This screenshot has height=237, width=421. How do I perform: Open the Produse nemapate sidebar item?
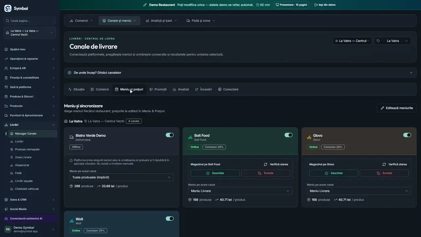(x=32, y=149)
